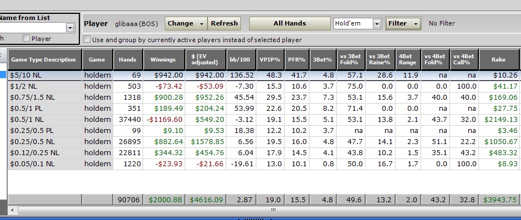The width and height of the screenshot is (521, 220).
Task: Sort by Game Type Description column header
Action: [x=44, y=60]
